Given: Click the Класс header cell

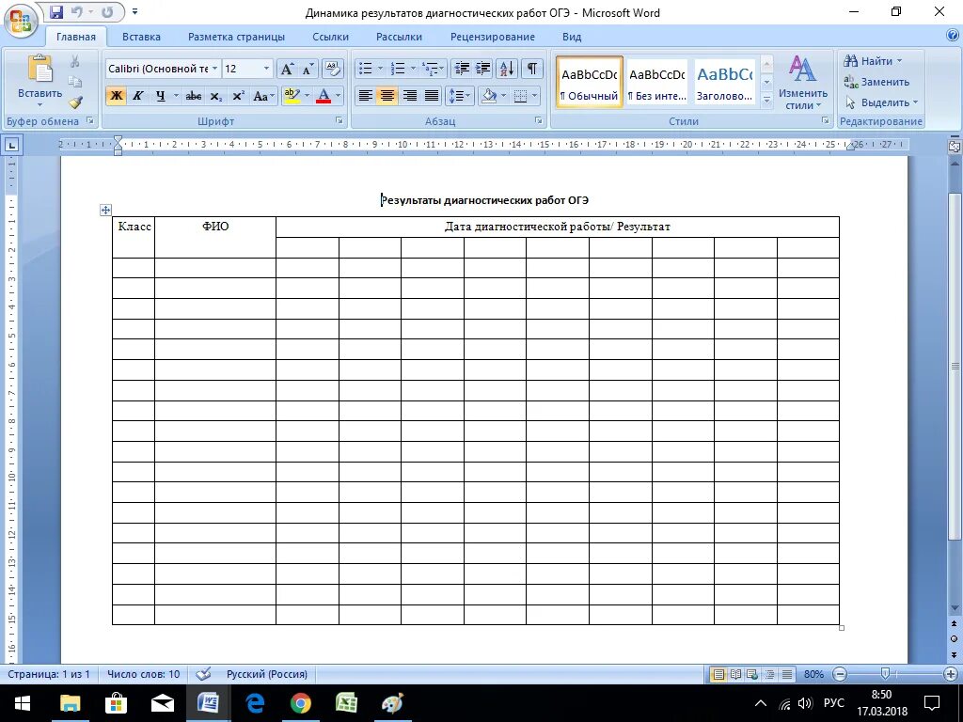Looking at the screenshot, I should [134, 237].
